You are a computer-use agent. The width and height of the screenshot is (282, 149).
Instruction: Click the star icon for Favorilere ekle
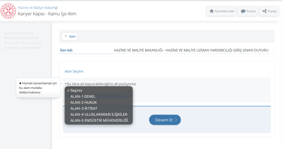[211, 11]
